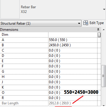Click the Bar Length parameter label
This screenshot has height=107, width=106.
point(10,103)
